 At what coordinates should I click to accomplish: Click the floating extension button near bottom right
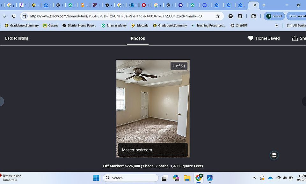tap(274, 156)
